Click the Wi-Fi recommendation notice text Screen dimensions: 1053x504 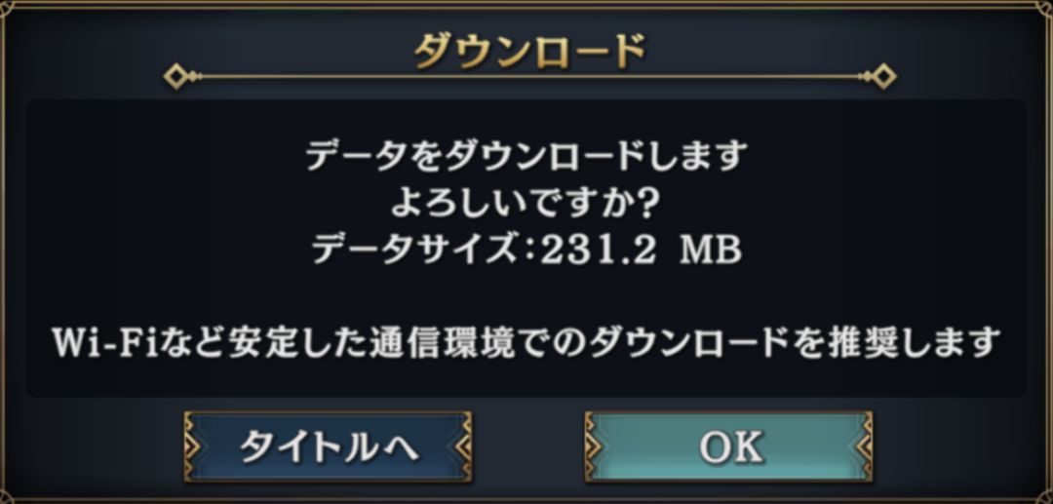coord(526,342)
